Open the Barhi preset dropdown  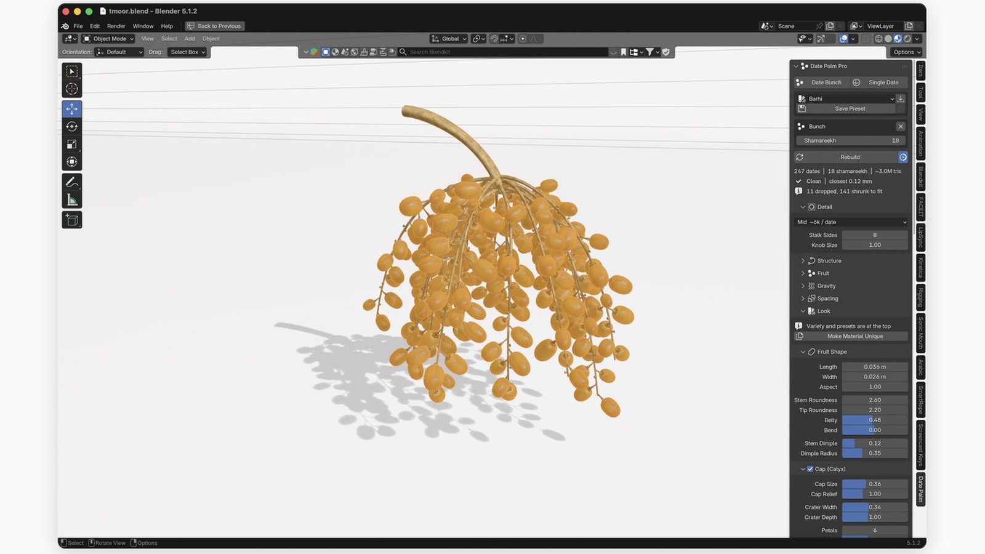pyautogui.click(x=845, y=98)
